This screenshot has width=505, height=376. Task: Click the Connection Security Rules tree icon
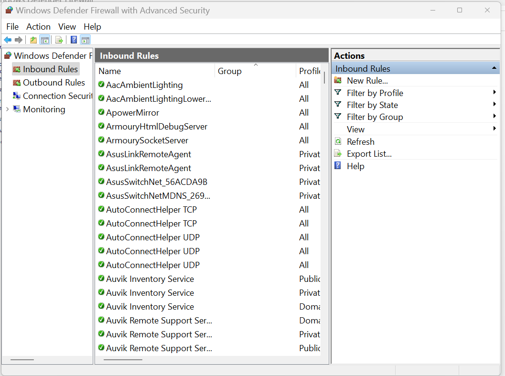pos(17,96)
